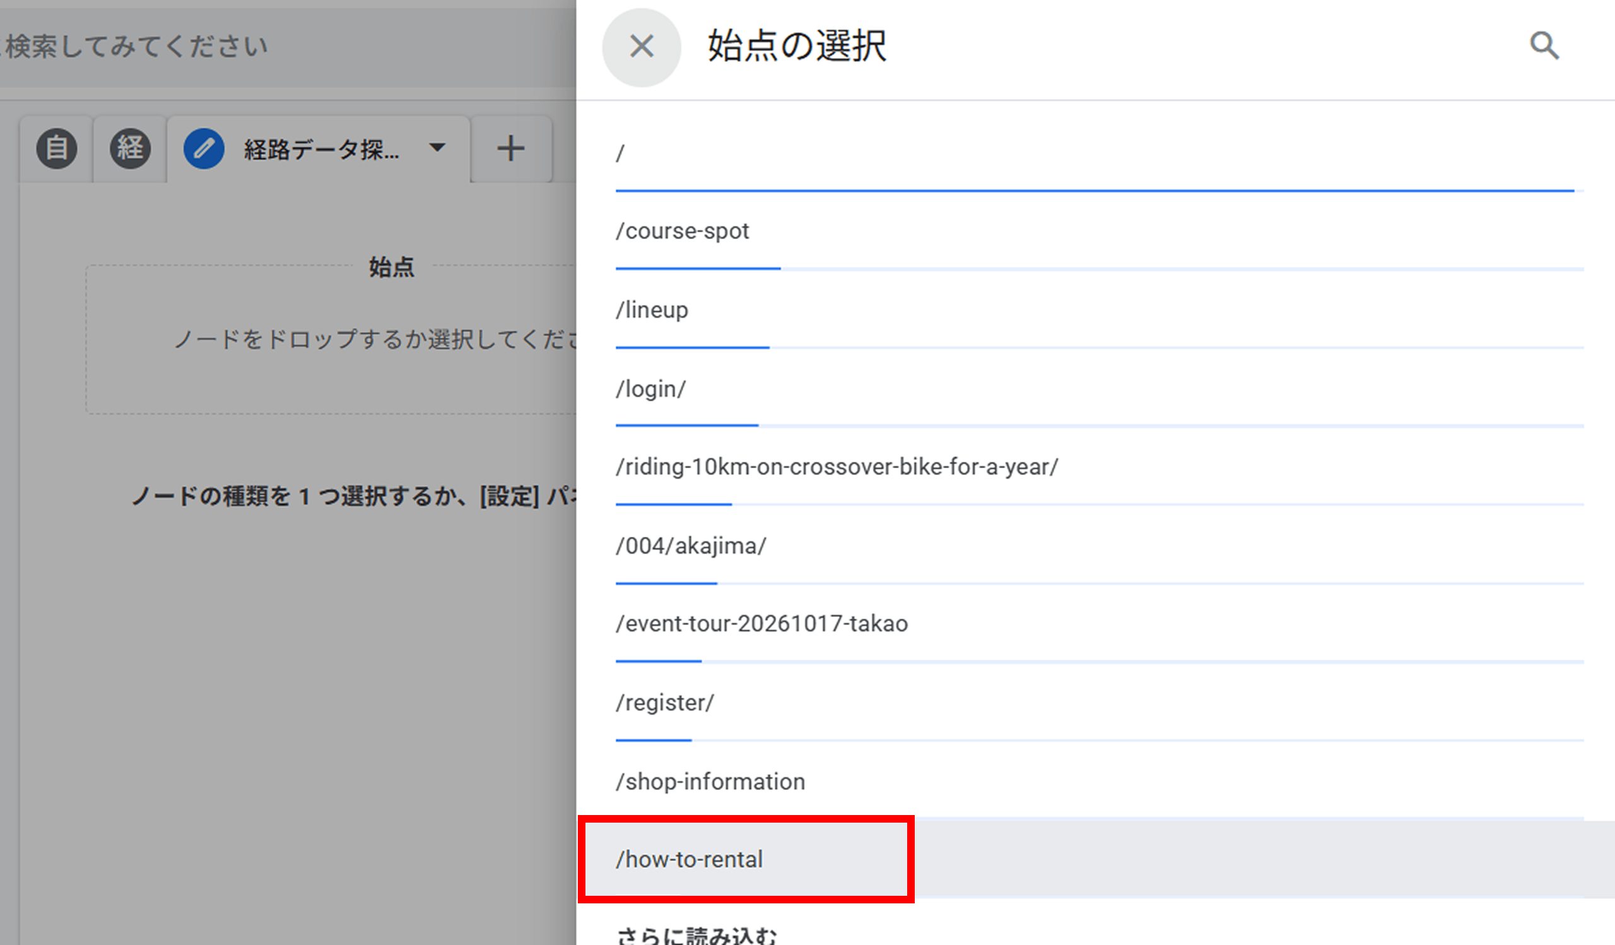
Task: Load more with さらに読み込む
Action: pos(696,935)
